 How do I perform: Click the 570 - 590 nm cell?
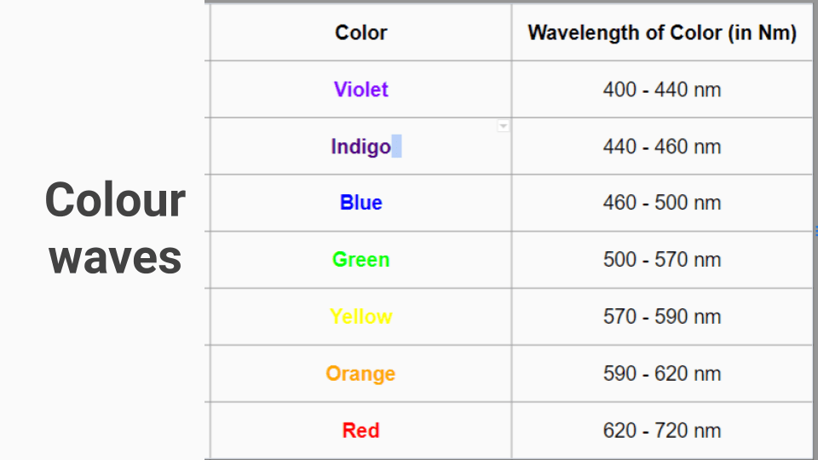(662, 317)
